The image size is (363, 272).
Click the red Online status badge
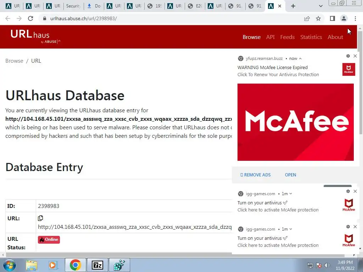pyautogui.click(x=49, y=240)
